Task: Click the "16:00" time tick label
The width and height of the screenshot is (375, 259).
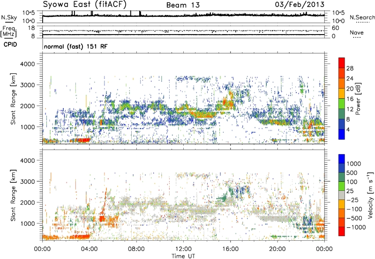Action: 230,249
